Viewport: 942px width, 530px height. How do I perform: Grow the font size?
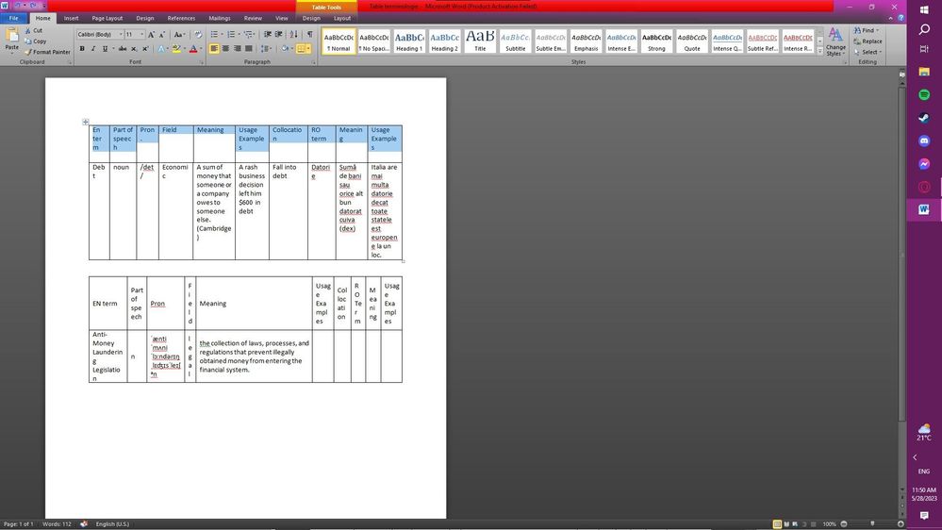point(152,34)
